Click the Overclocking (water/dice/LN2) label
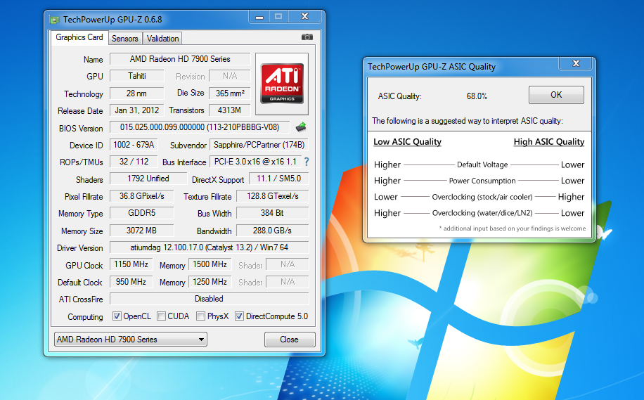Screen dimensions: 644x400 coord(482,213)
